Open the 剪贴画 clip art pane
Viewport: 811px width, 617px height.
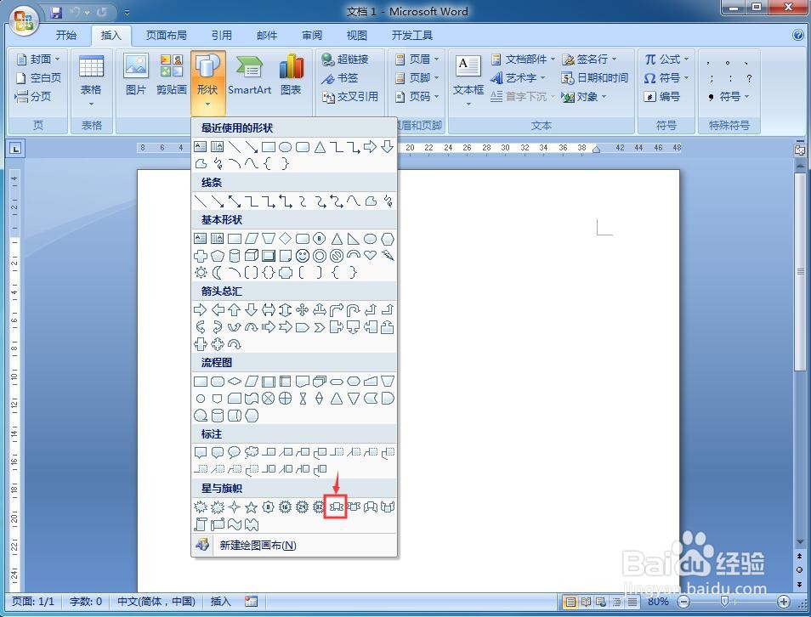[x=171, y=76]
